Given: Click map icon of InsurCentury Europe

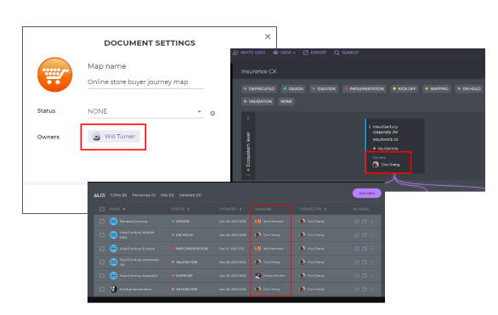Looking at the screenshot, I should point(113,249).
